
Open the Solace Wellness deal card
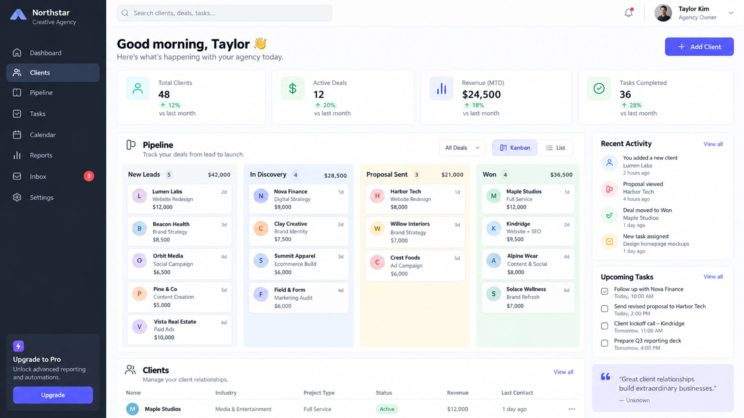click(528, 297)
